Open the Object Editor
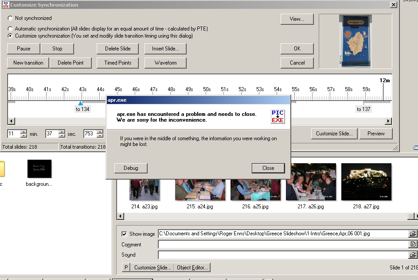 click(x=192, y=268)
